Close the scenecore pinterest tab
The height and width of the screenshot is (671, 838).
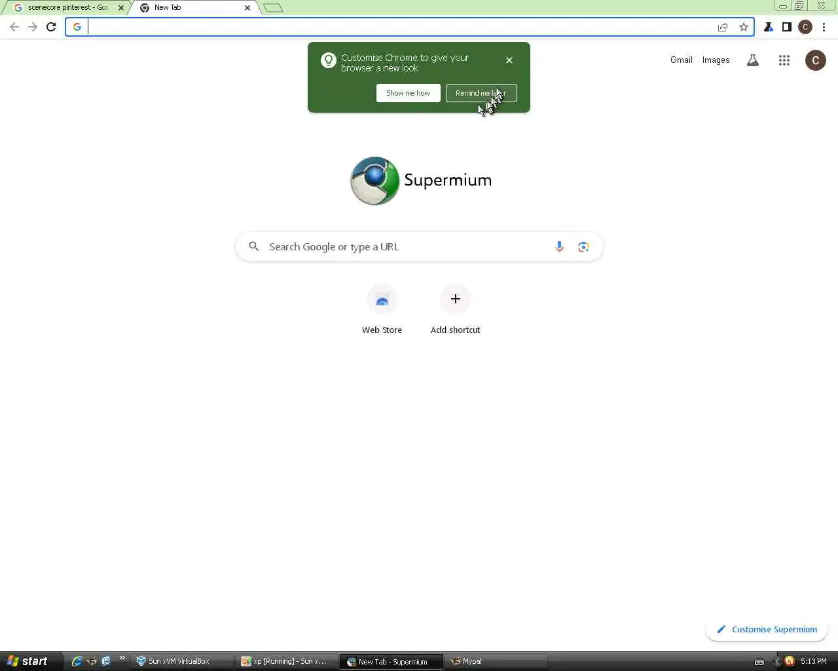click(121, 8)
